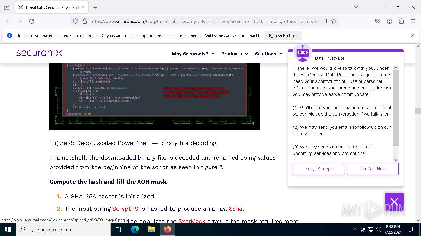
Task: Expand the Why Securonix? menu
Action: coord(193,54)
